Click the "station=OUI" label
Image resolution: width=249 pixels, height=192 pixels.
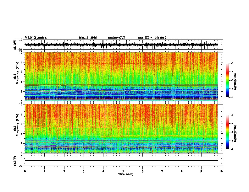tap(116, 38)
